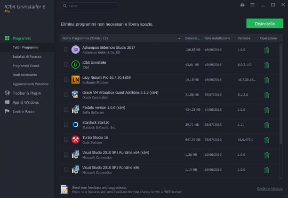
Task: Select Stardock Start10 program name
Action: coord(96,122)
